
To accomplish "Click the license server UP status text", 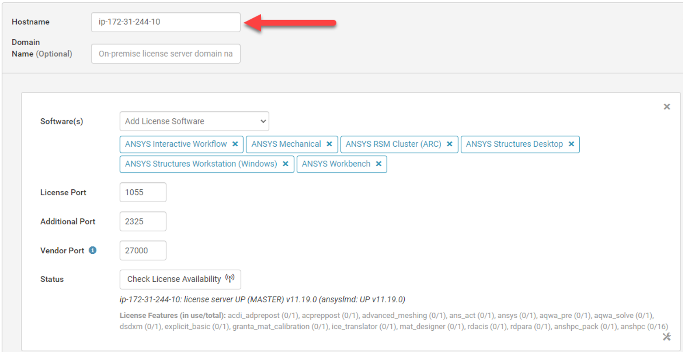I will click(262, 300).
